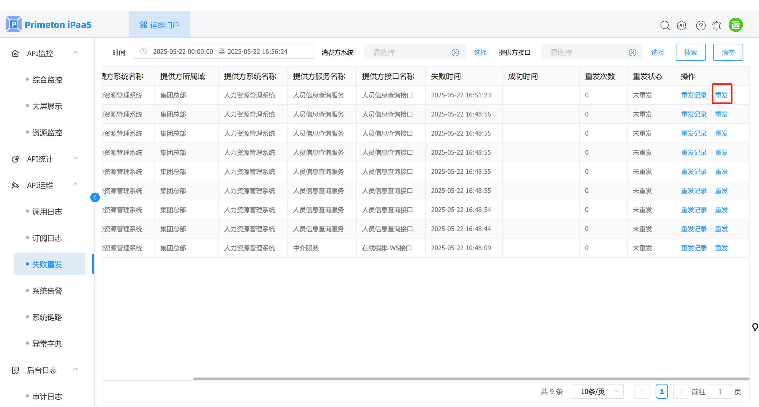Click the green user avatar icon
This screenshot has width=759, height=407.
point(736,25)
